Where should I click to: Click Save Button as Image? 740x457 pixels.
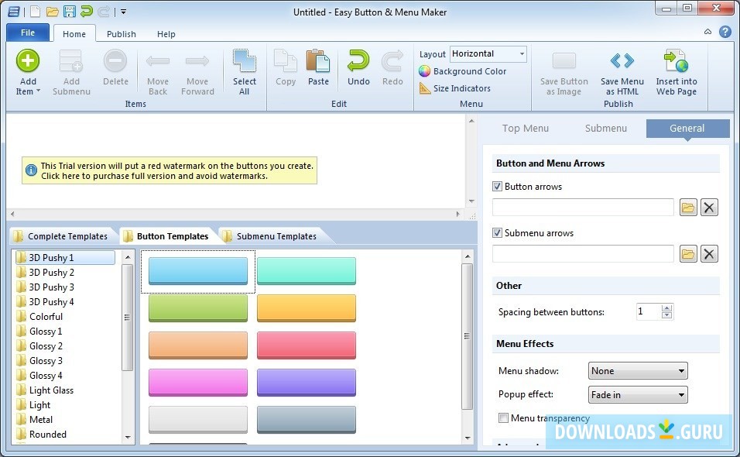564,72
